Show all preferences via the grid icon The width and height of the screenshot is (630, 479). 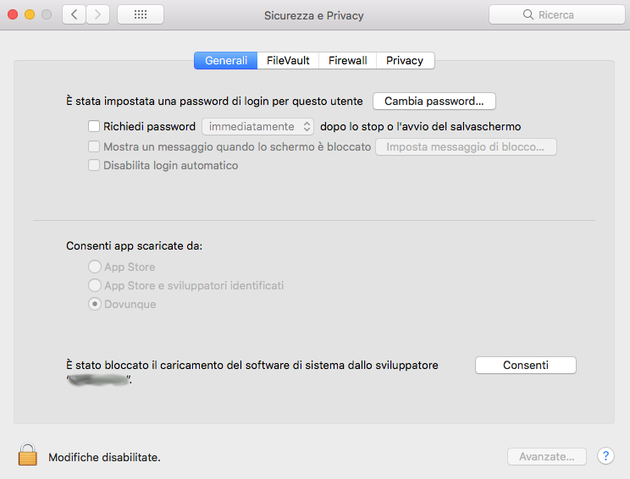point(141,15)
